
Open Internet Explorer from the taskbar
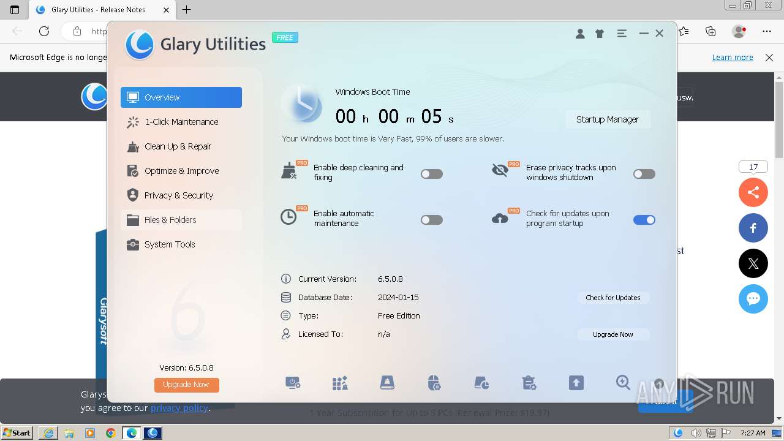click(48, 433)
